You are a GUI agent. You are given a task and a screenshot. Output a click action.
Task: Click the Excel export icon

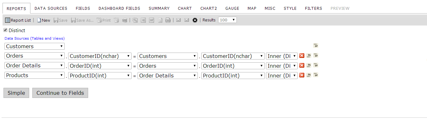(x=143, y=20)
